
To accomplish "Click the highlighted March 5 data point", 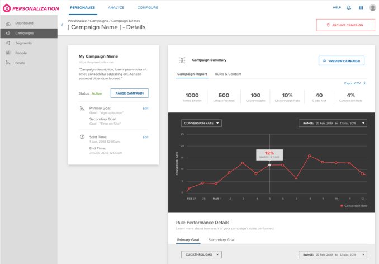I will coord(269,165).
